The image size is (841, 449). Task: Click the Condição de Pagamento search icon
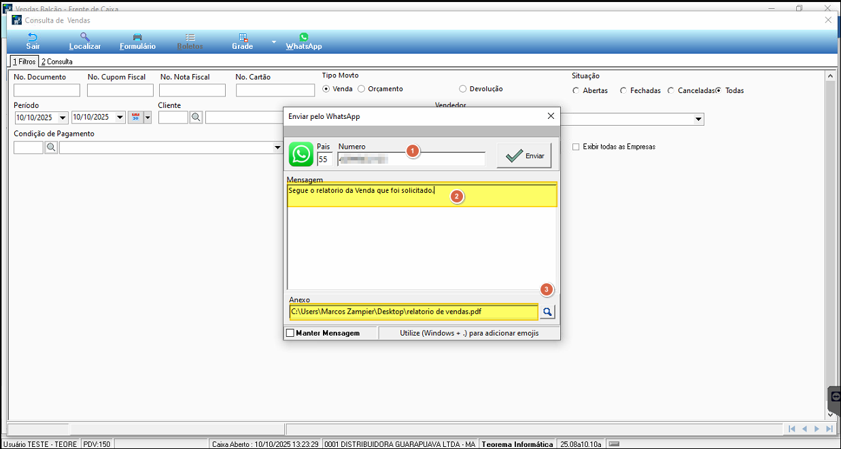pyautogui.click(x=51, y=147)
